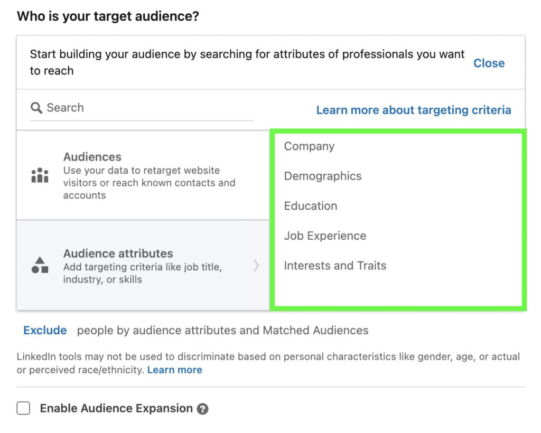Click the Close link
The height and width of the screenshot is (433, 541).
point(489,63)
